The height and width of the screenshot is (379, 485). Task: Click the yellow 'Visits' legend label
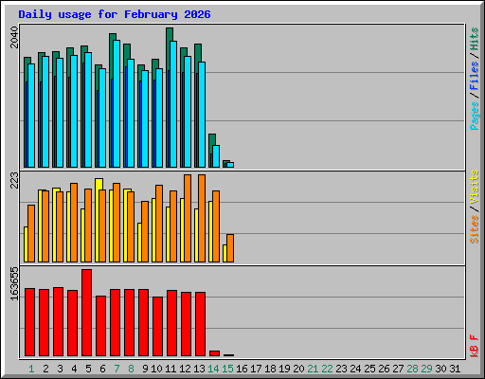pos(475,187)
